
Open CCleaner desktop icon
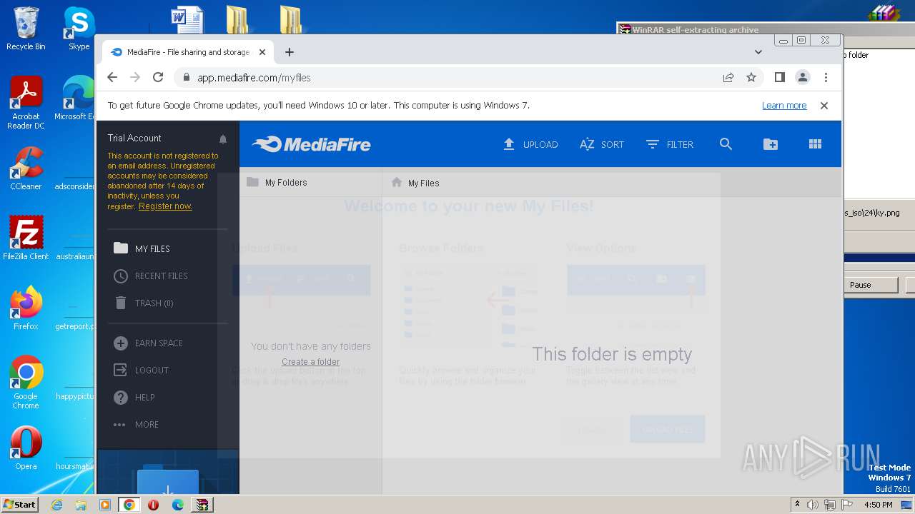(26, 168)
